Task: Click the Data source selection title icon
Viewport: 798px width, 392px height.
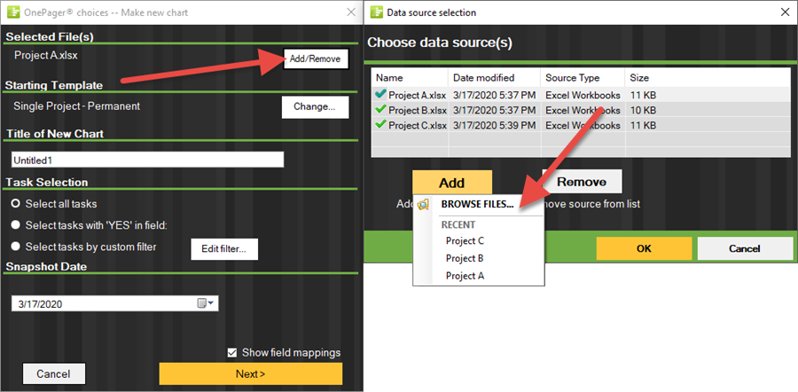Action: 377,12
